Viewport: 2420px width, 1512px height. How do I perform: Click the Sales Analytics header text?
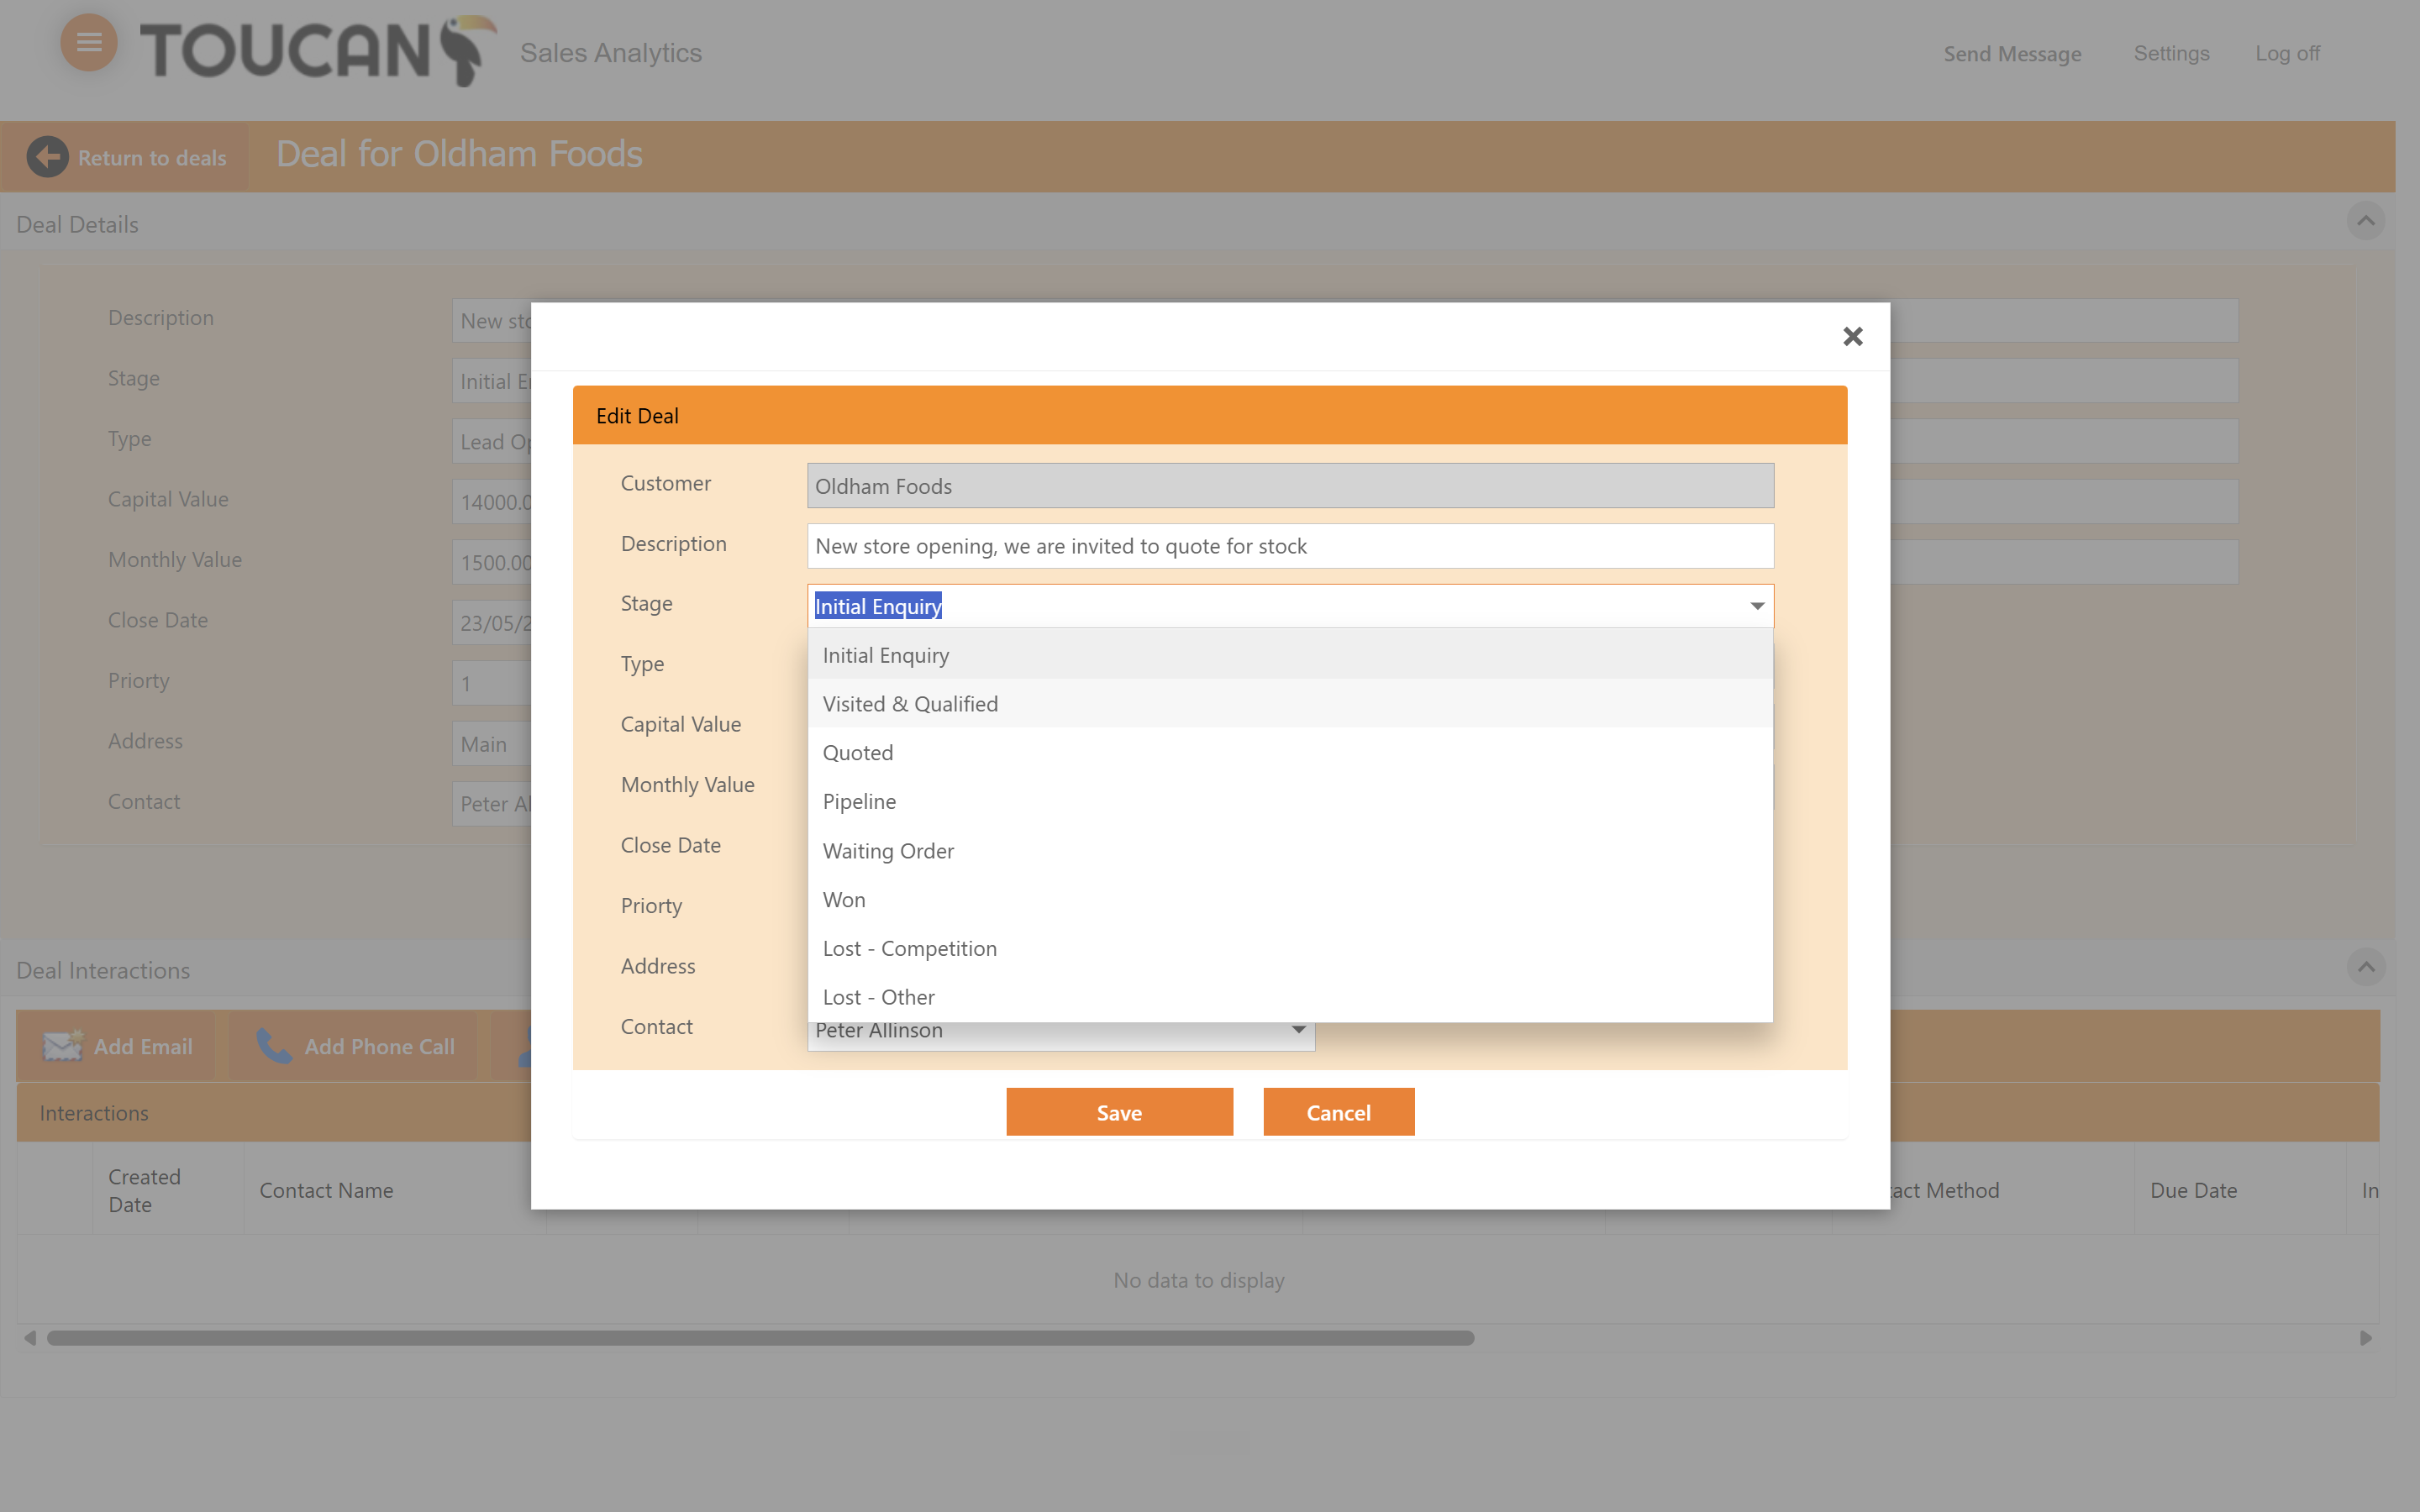(x=610, y=53)
